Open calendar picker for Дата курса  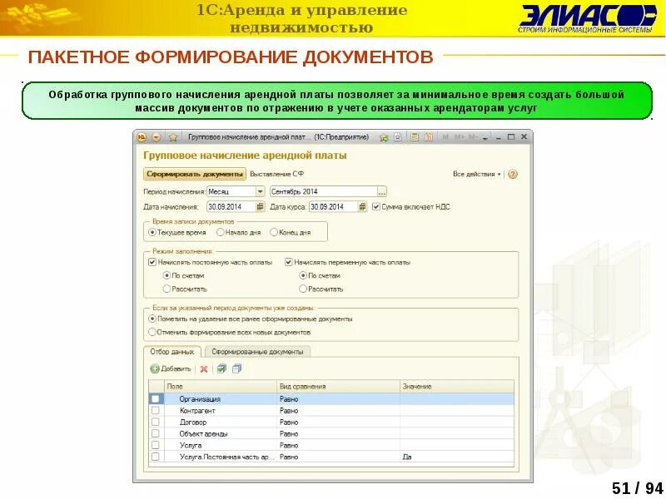tap(362, 206)
